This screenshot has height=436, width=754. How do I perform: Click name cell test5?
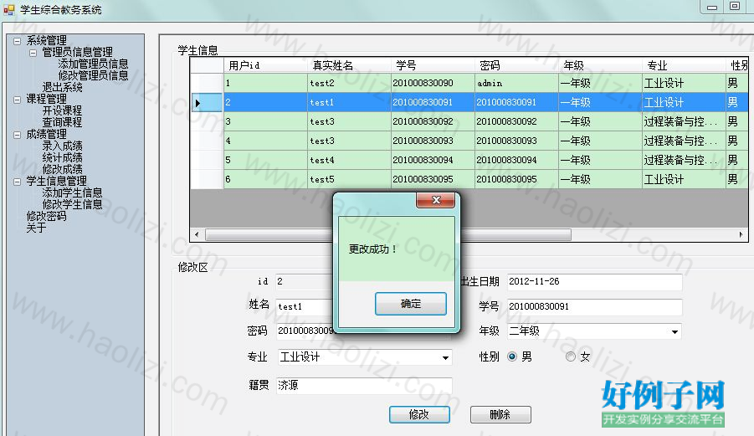pyautogui.click(x=349, y=179)
